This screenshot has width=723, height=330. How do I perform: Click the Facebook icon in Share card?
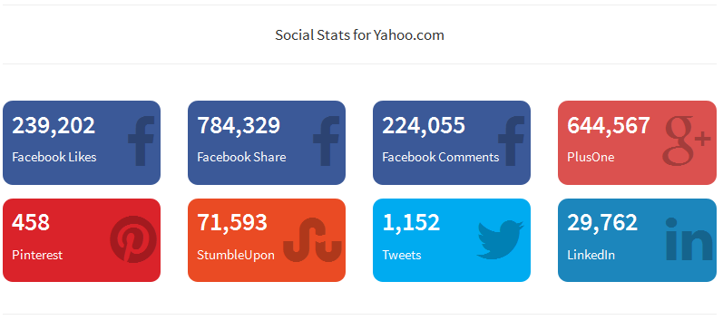pyautogui.click(x=326, y=141)
